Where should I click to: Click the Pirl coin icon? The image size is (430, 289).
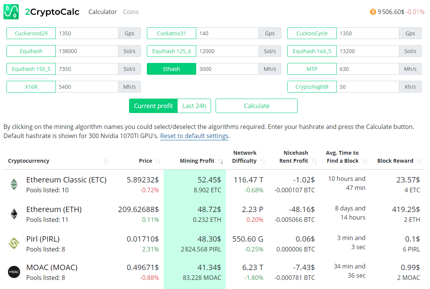(x=14, y=243)
